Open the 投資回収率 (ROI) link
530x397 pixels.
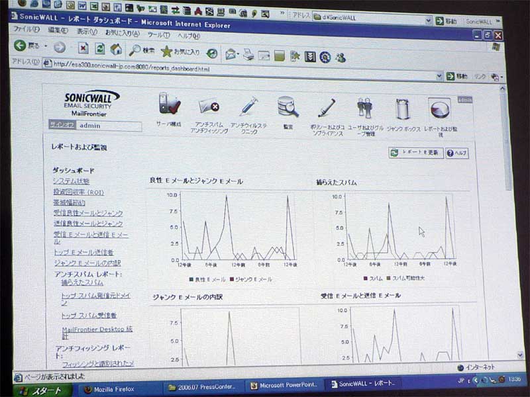tap(78, 192)
